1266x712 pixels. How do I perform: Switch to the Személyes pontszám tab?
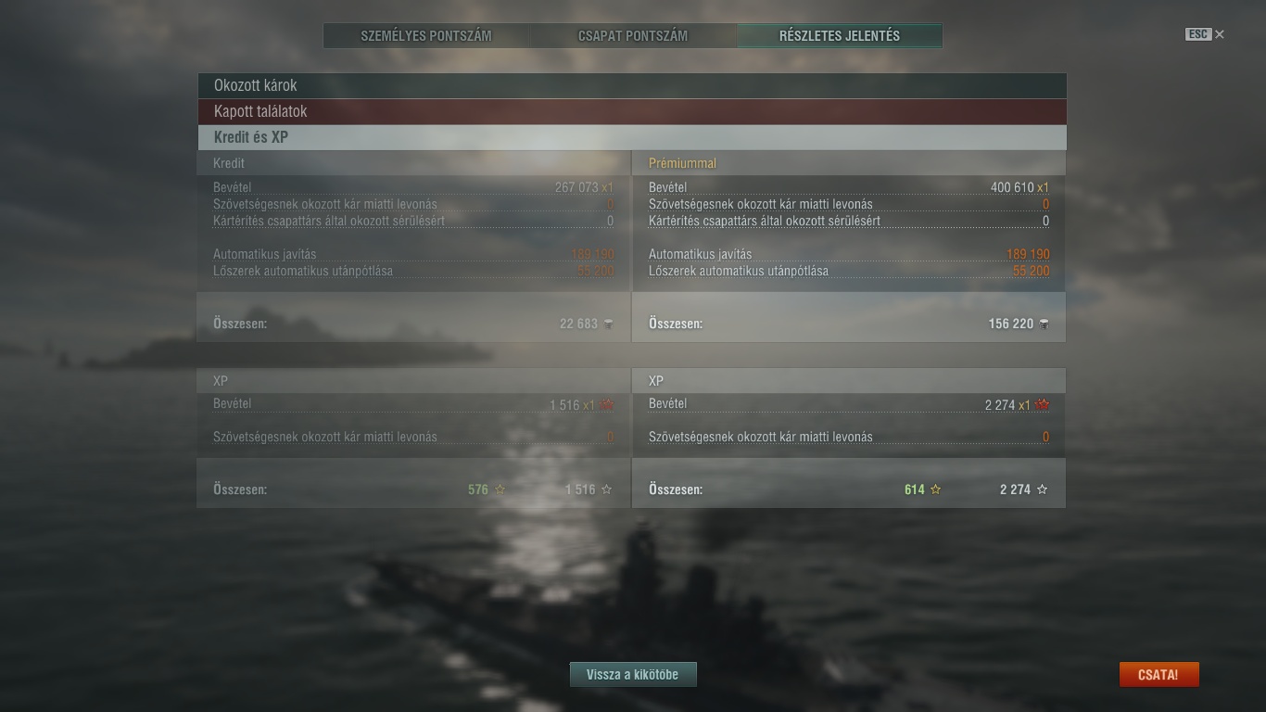(x=426, y=36)
